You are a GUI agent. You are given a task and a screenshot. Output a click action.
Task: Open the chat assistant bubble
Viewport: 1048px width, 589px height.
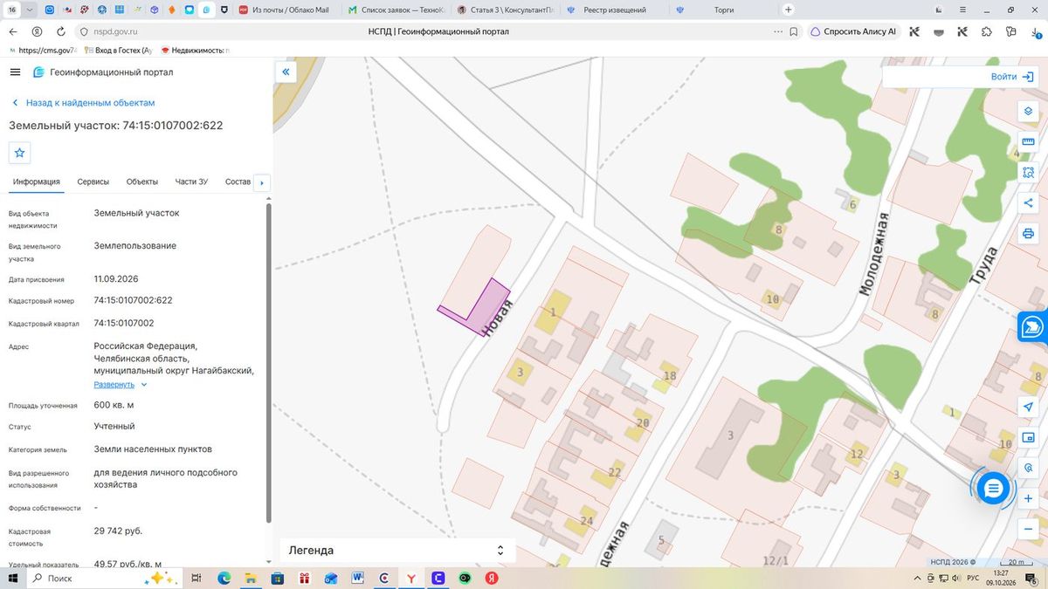pos(992,489)
